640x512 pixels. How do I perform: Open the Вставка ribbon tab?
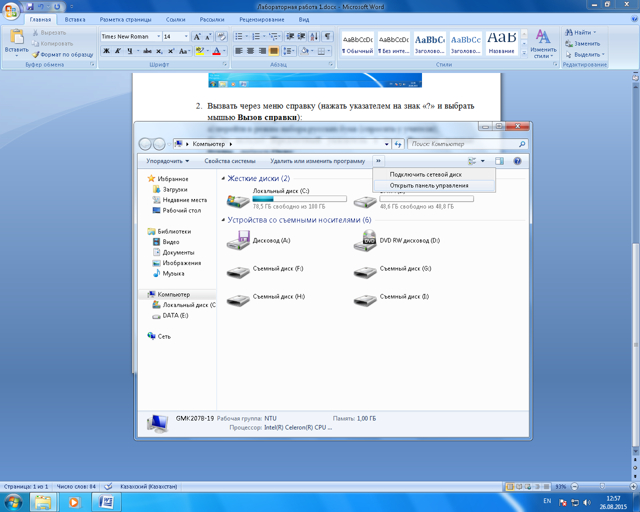click(x=75, y=19)
